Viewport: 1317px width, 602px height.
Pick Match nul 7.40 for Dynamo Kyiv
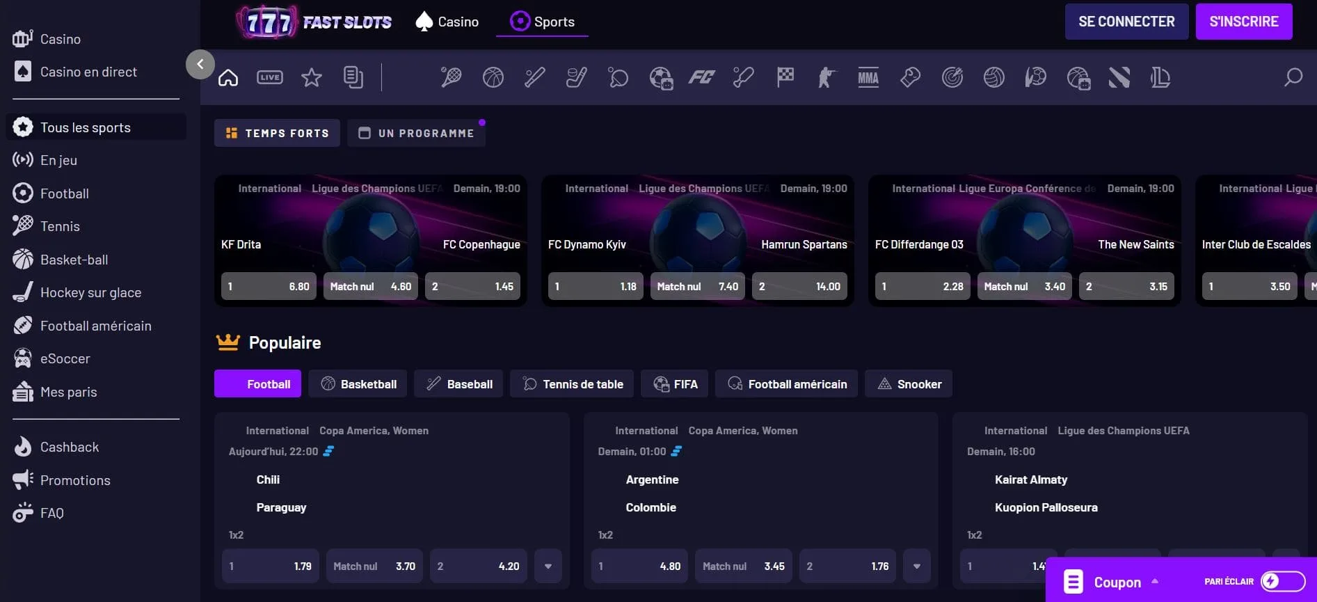pyautogui.click(x=698, y=286)
